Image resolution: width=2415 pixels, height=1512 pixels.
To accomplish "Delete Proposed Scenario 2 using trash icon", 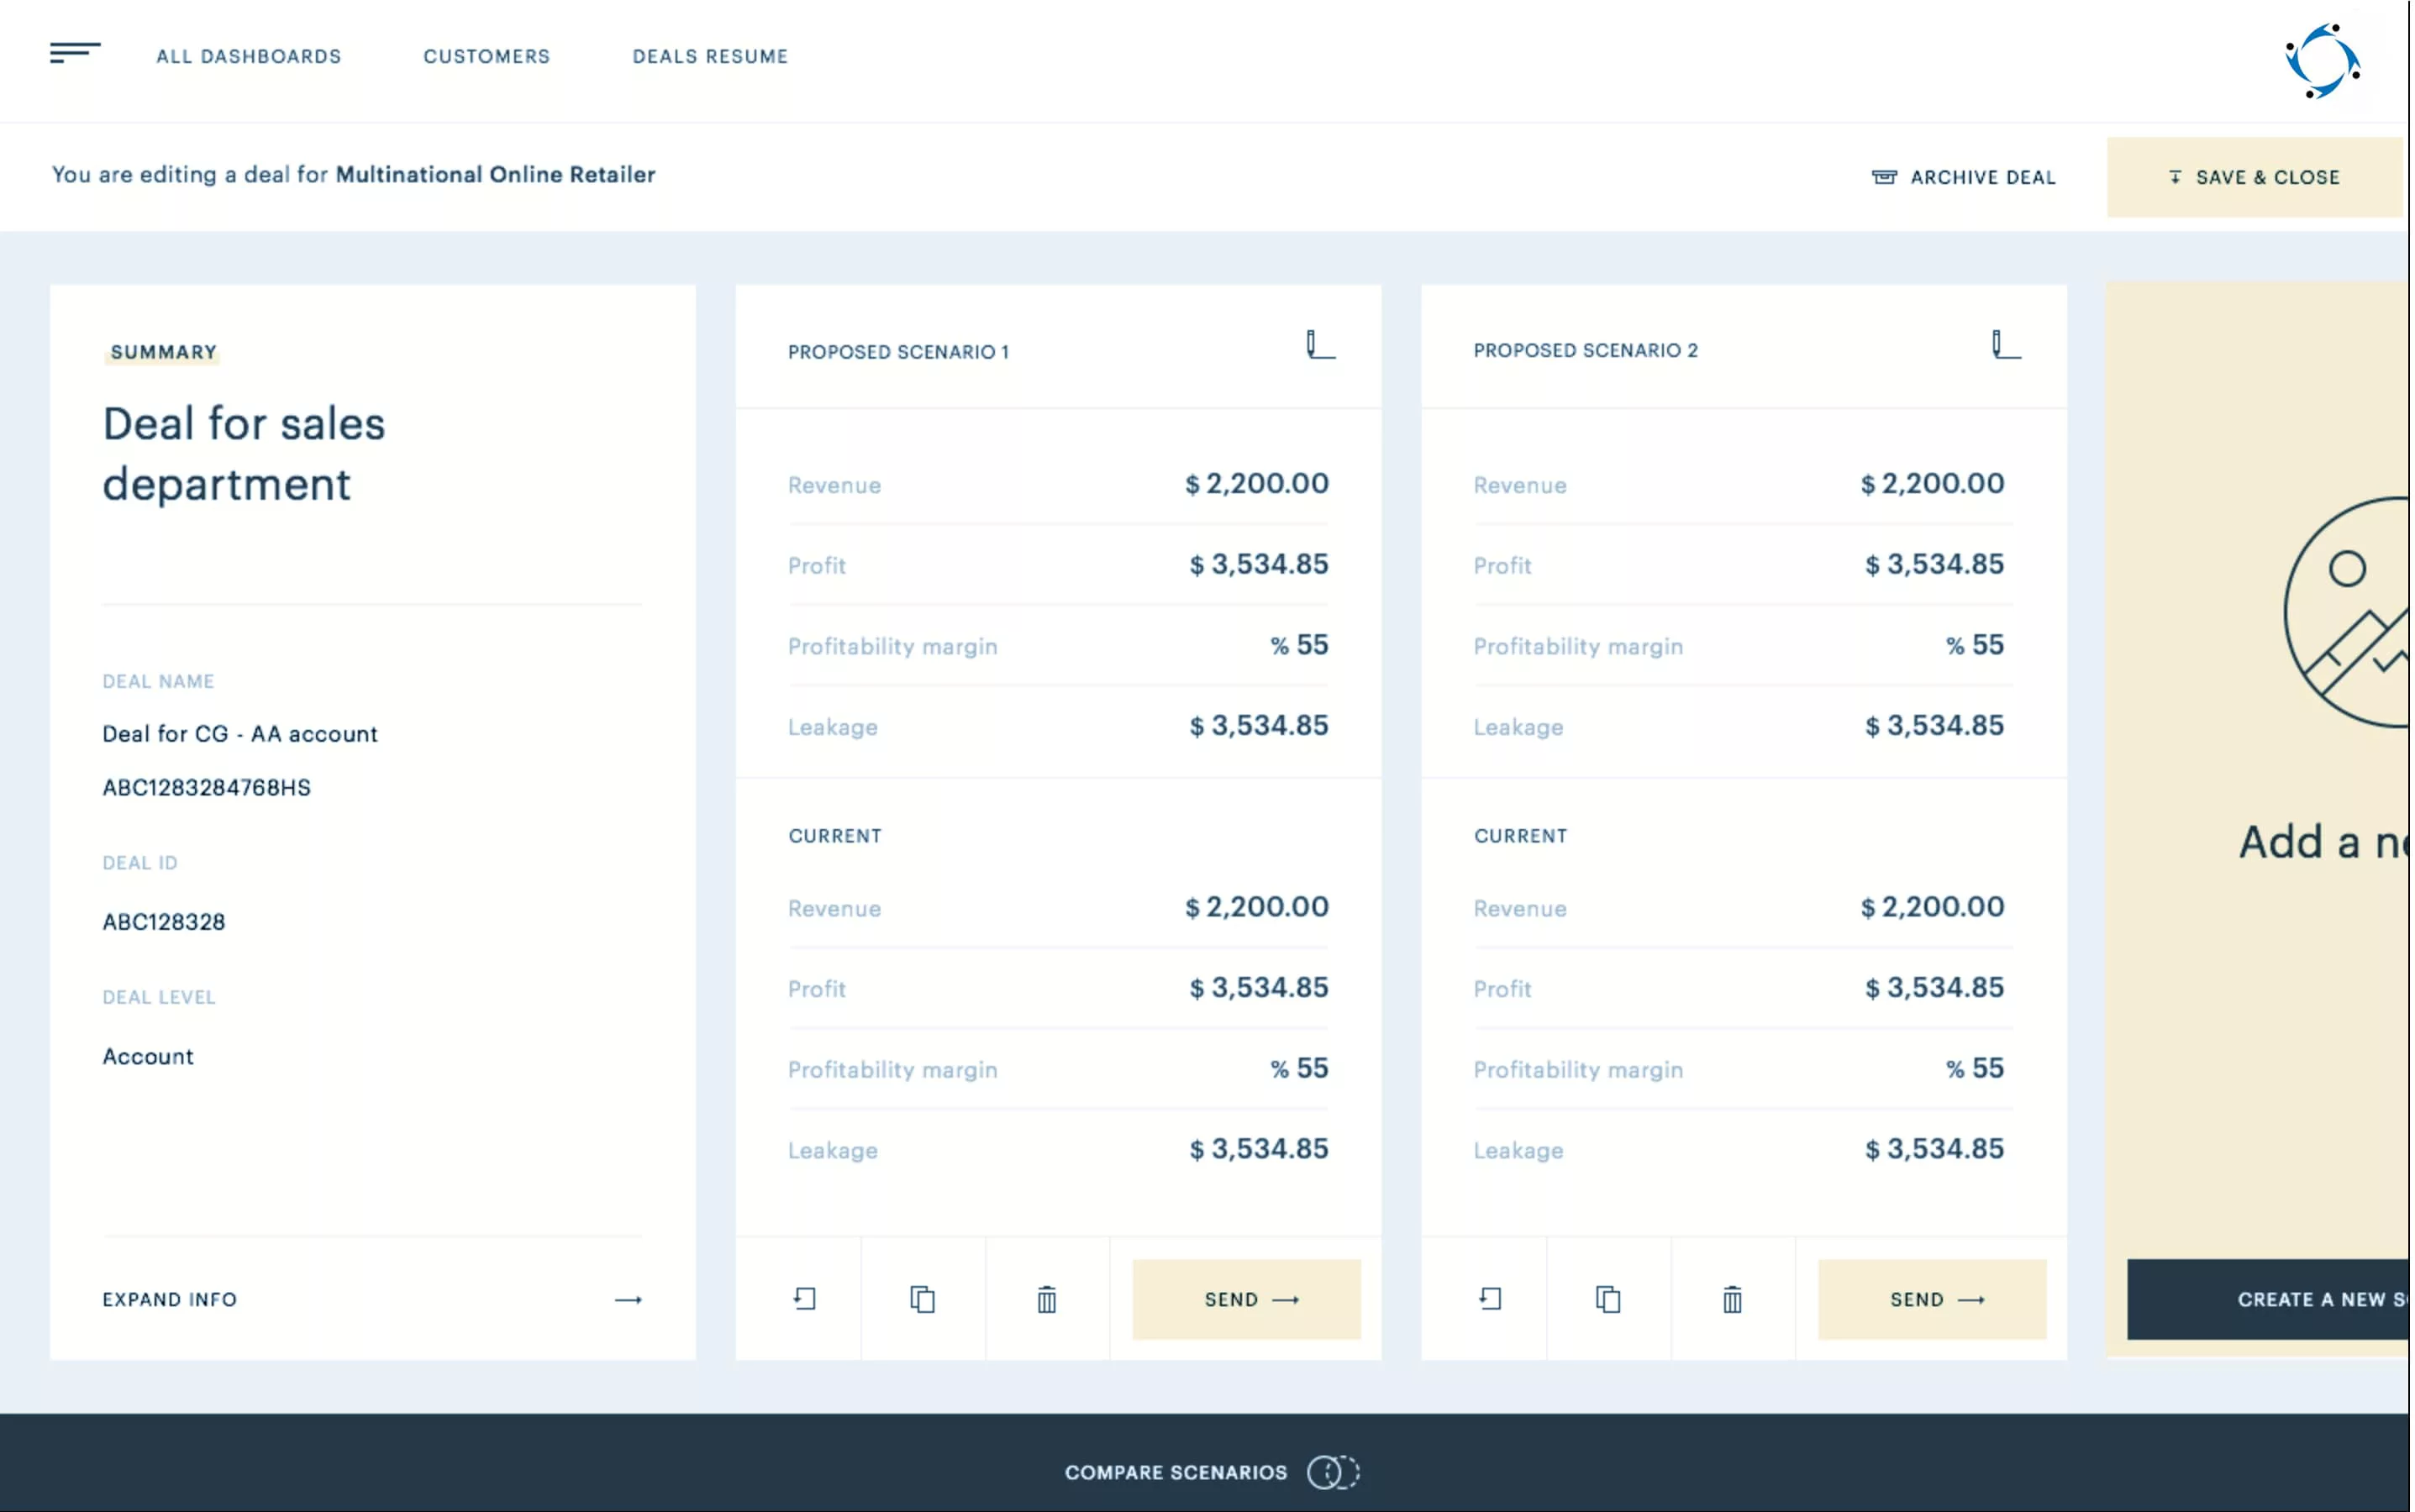I will [1731, 1299].
